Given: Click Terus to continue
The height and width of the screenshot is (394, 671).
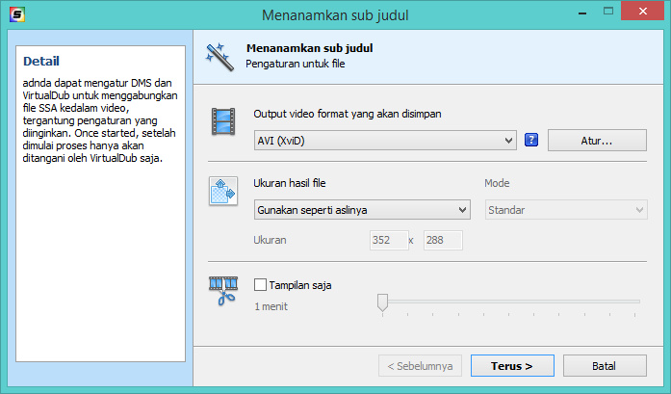Looking at the screenshot, I should (x=512, y=366).
